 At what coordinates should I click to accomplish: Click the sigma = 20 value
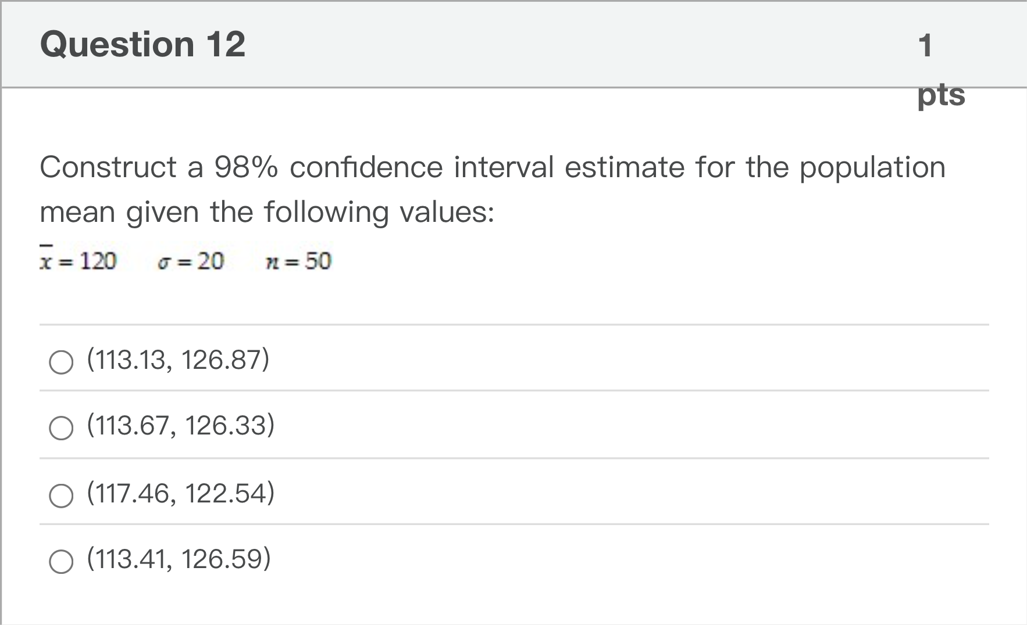(x=191, y=261)
